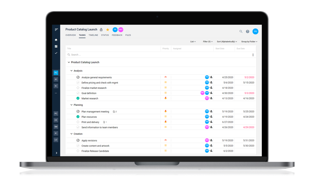Viewport: 314px width, 181px height.
Task: Go to Home in sidebar
Action: pos(56,40)
